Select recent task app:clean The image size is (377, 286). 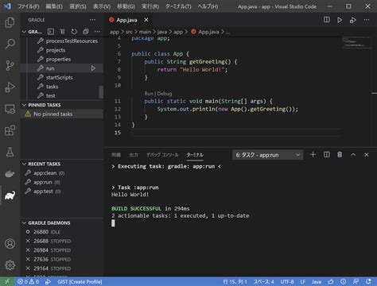coord(45,173)
